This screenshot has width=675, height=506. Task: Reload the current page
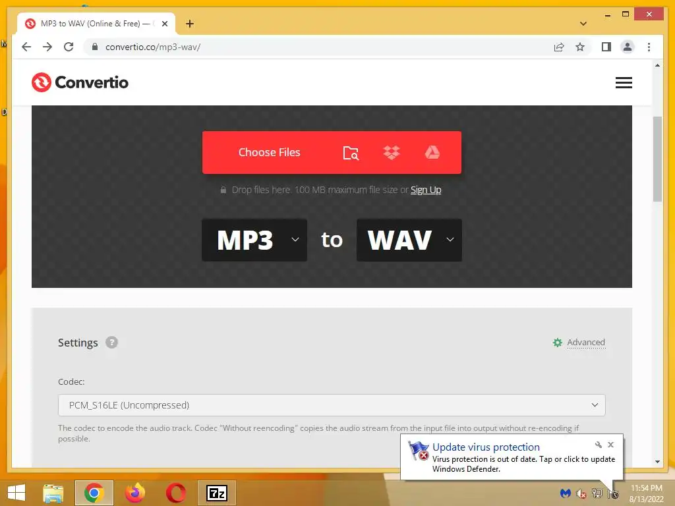click(69, 47)
